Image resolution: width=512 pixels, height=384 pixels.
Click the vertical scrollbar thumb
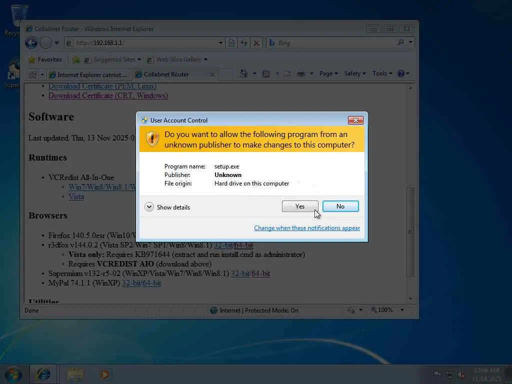click(410, 232)
